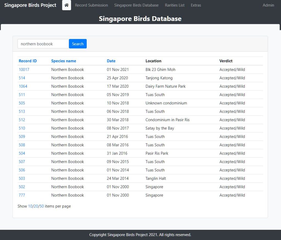The image size is (281, 240).
Task: Click the Admin link
Action: 268,5
